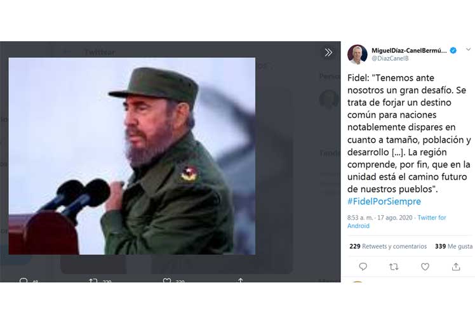The height and width of the screenshot is (316, 475).
Task: Click the profile avatar of the tweet author
Action: [357, 55]
